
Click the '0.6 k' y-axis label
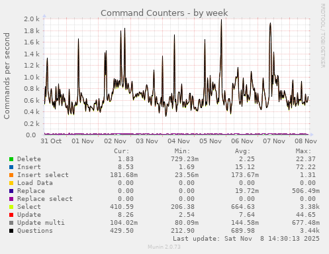(x=32, y=100)
